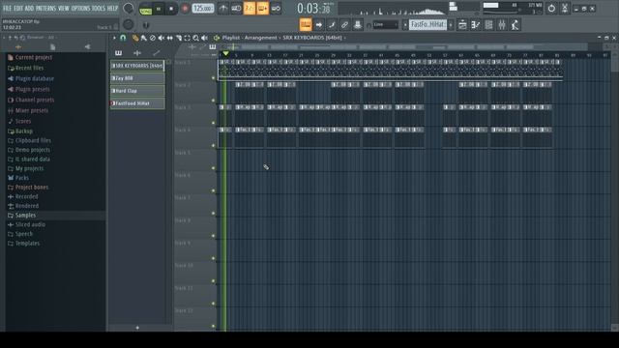The width and height of the screenshot is (619, 348).
Task: Open the Playlist view from main toolbar
Action: [x=462, y=25]
